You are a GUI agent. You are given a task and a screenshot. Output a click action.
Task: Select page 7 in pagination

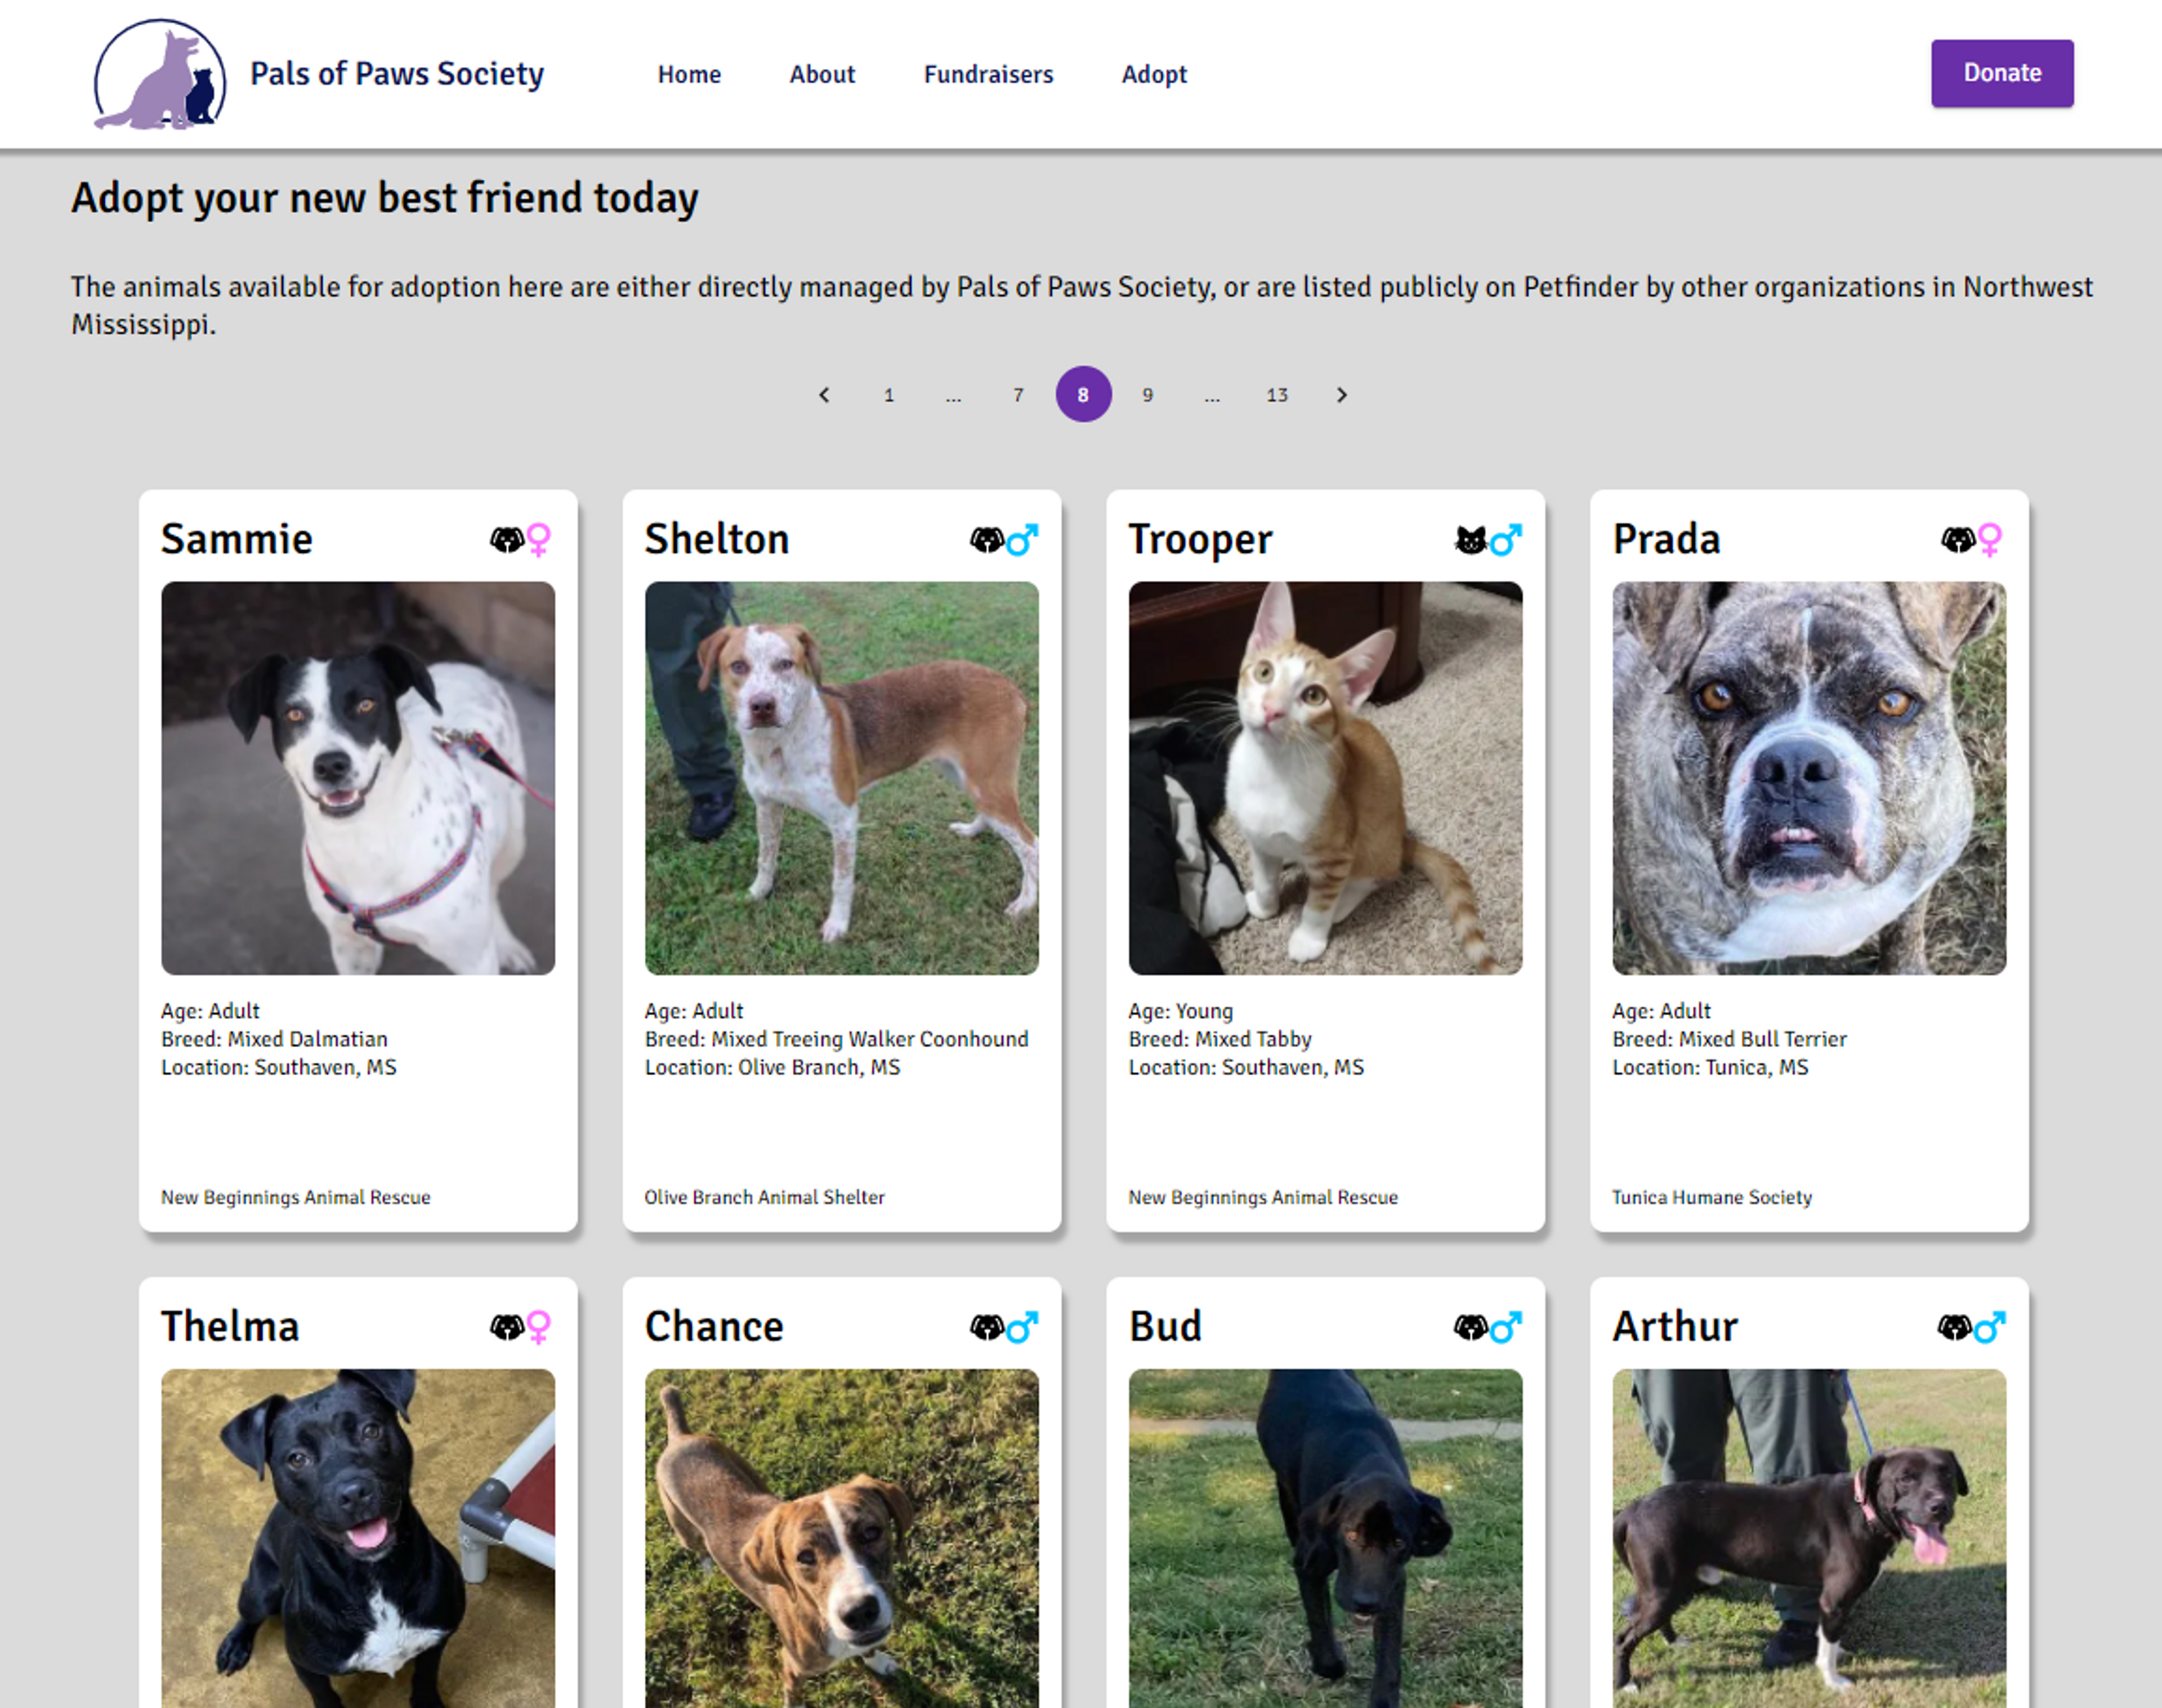(x=1018, y=395)
